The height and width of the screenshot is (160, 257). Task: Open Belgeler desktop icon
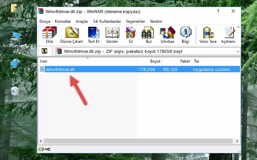point(15,12)
